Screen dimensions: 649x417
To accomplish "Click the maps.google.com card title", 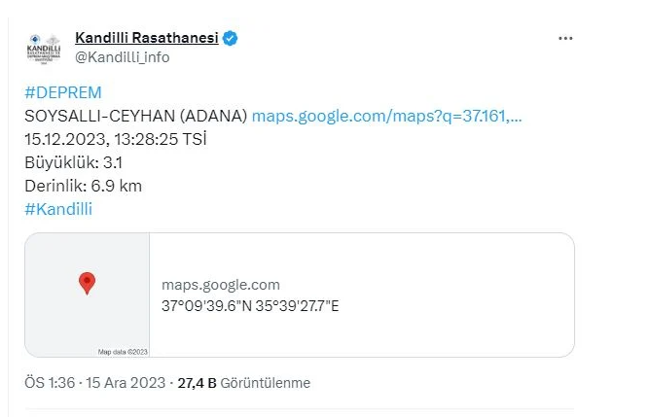I will click(x=221, y=285).
